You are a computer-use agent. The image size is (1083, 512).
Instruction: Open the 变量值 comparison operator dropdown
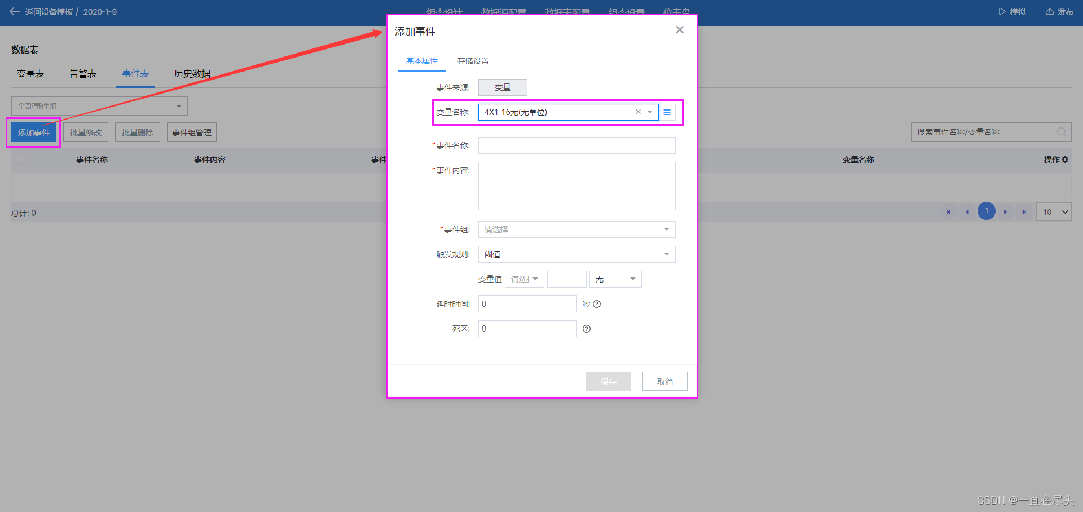525,279
